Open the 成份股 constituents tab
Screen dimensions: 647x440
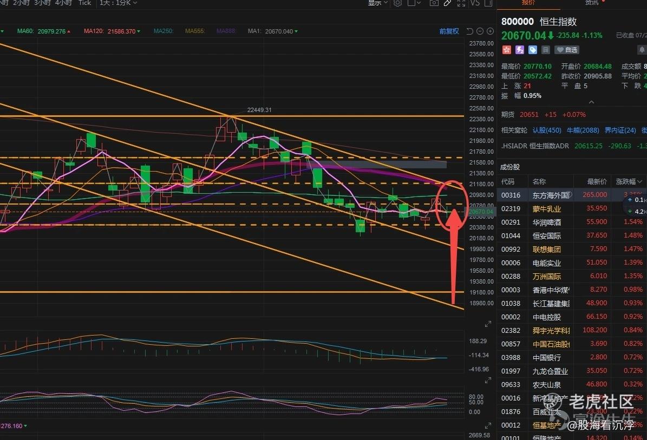[x=510, y=167]
